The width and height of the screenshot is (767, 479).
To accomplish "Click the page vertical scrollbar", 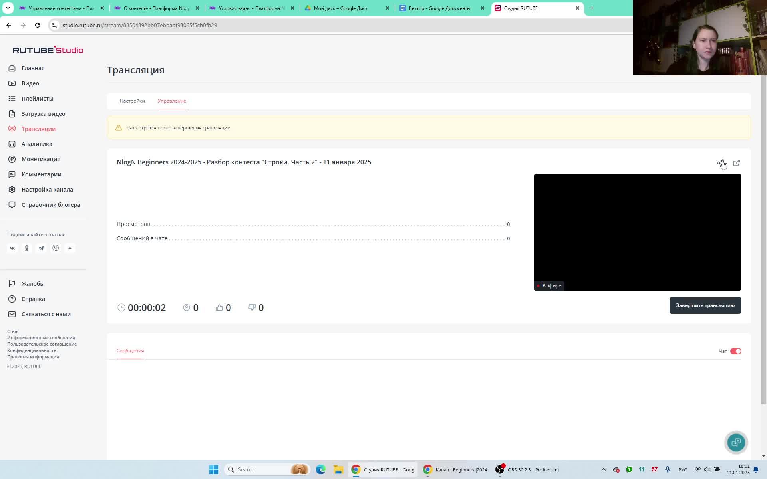I will pyautogui.click(x=763, y=239).
